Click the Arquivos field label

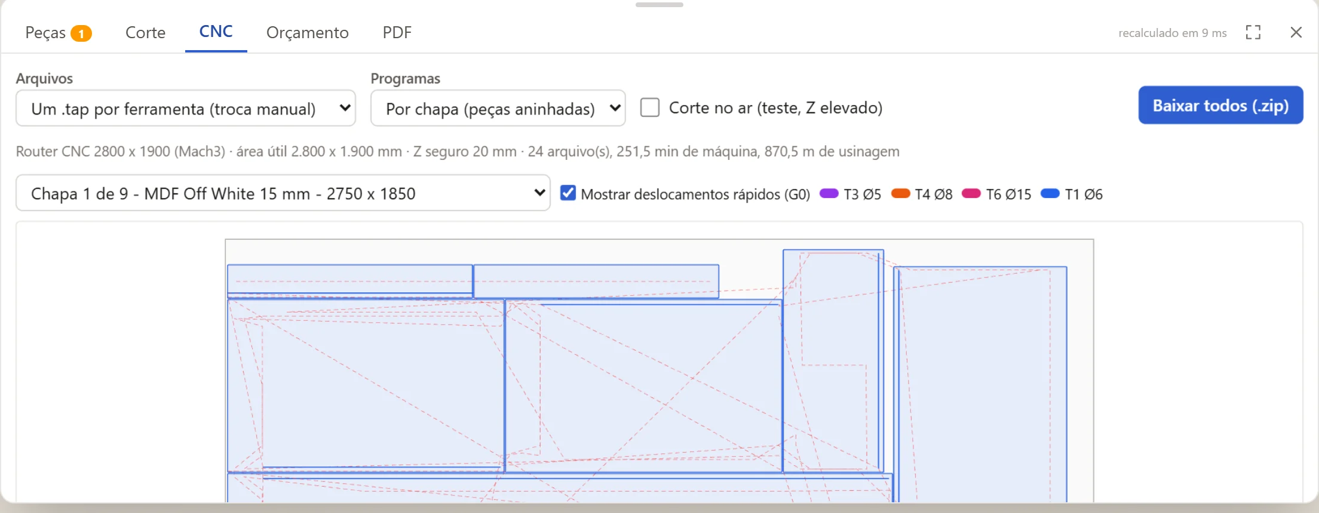click(x=44, y=79)
